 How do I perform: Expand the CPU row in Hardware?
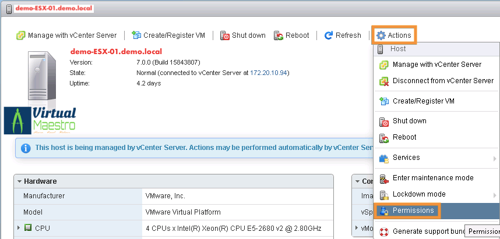19,227
